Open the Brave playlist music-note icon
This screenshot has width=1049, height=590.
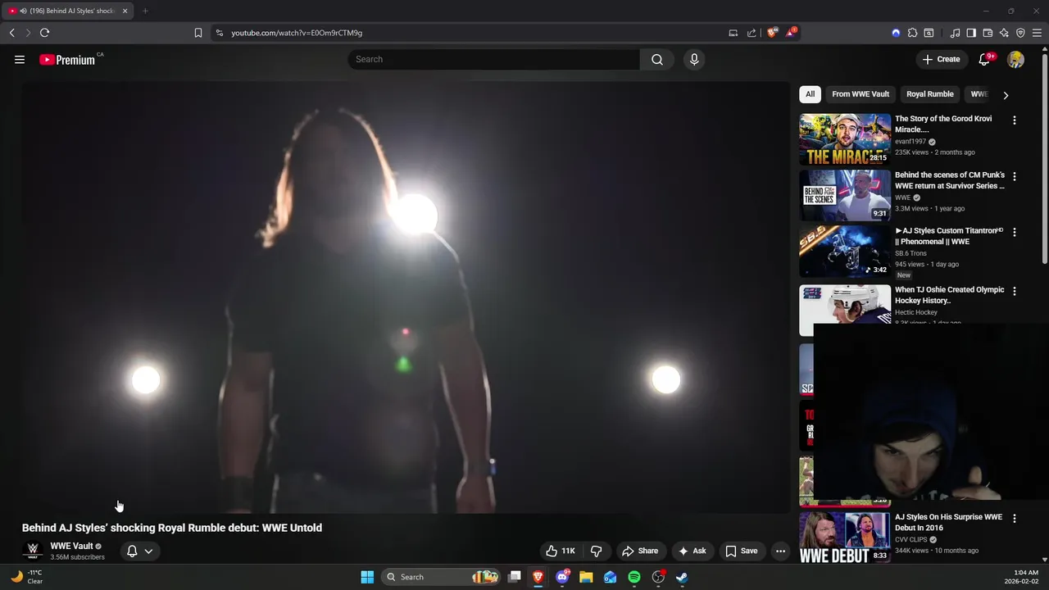[x=955, y=33]
